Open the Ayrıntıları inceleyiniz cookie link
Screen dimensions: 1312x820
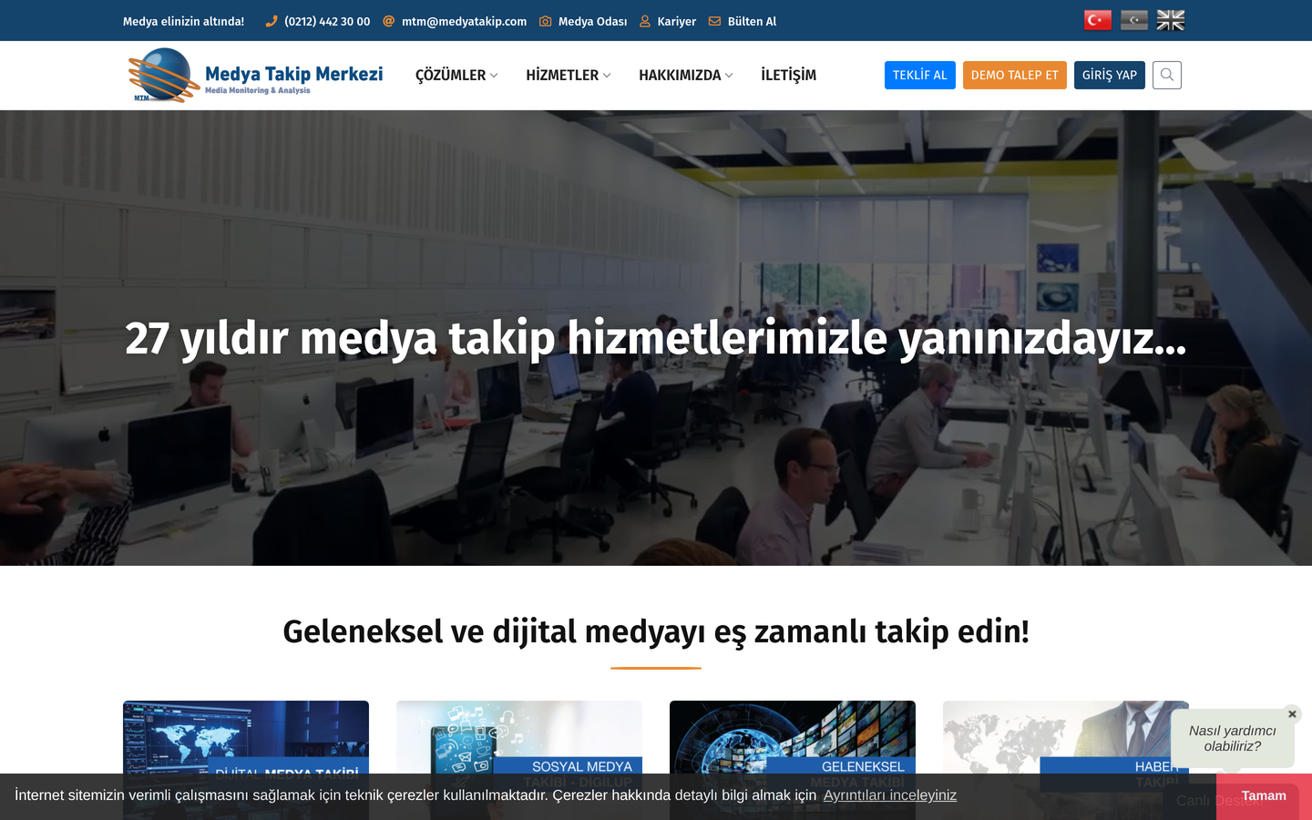click(x=890, y=795)
